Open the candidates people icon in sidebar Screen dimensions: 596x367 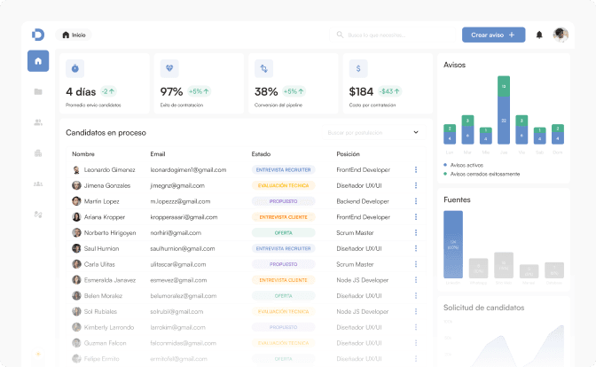coord(38,122)
